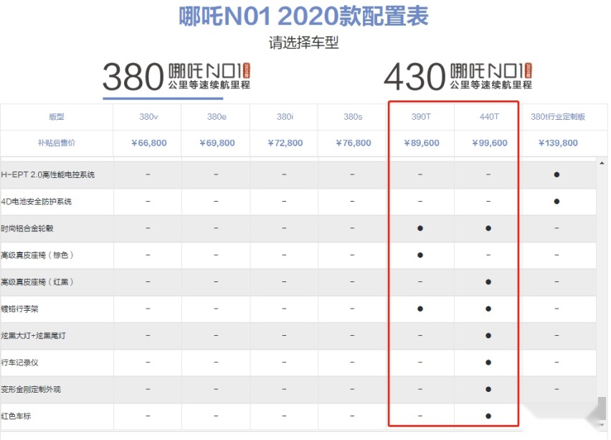Click the 时尚铝合金轮毂 row label

27,228
